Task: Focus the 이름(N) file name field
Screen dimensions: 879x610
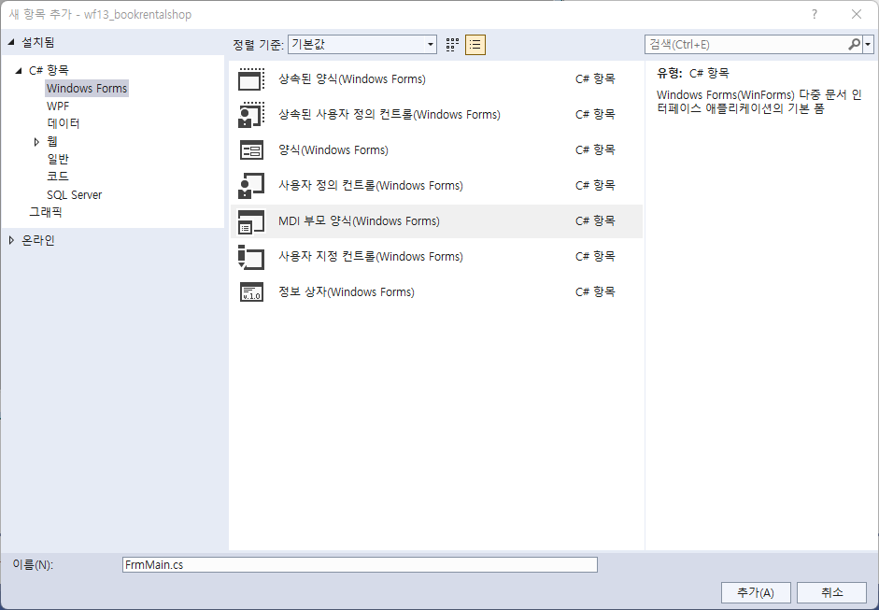Action: coord(360,564)
